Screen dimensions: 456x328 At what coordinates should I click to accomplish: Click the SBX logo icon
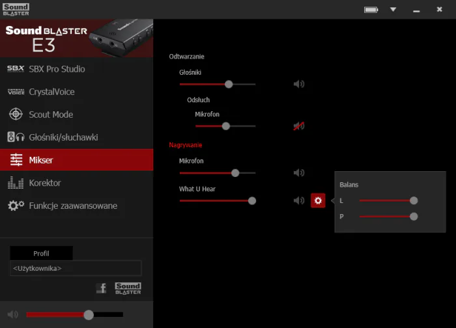point(16,69)
